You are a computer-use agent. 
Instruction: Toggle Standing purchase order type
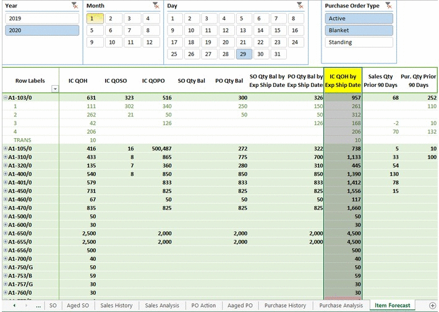[359, 42]
